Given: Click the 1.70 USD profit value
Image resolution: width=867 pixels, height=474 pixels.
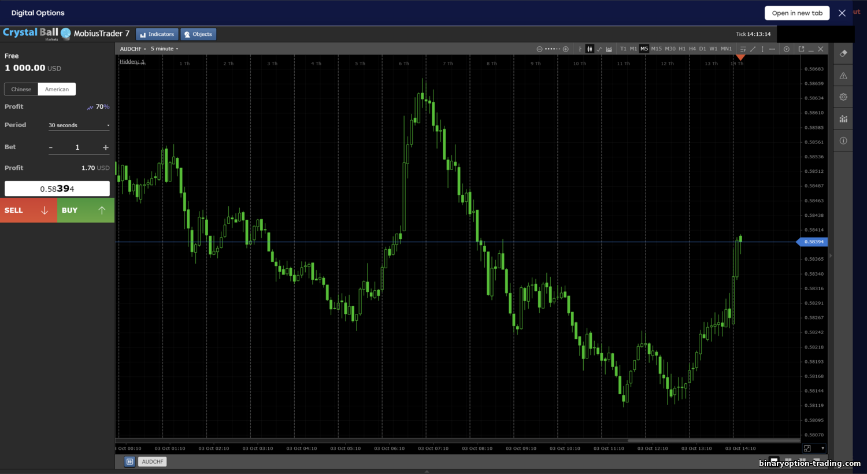Looking at the screenshot, I should (x=95, y=168).
